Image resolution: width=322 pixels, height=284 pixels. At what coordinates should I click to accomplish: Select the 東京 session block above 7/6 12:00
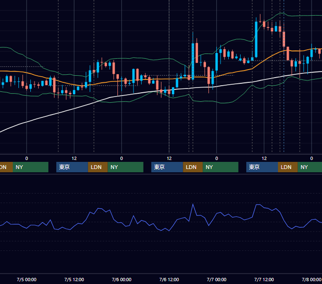(x=167, y=167)
